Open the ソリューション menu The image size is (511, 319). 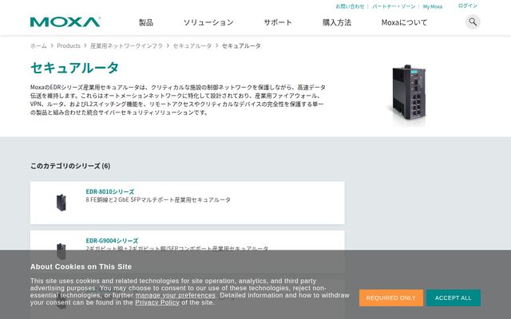(208, 22)
